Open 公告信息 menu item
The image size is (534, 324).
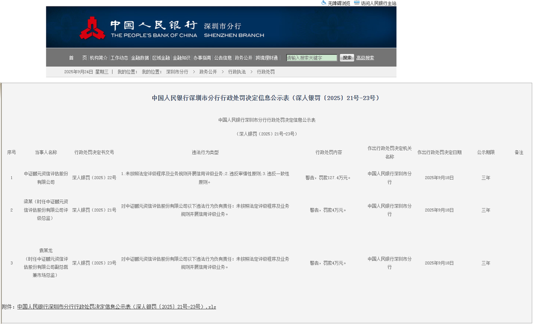click(223, 58)
